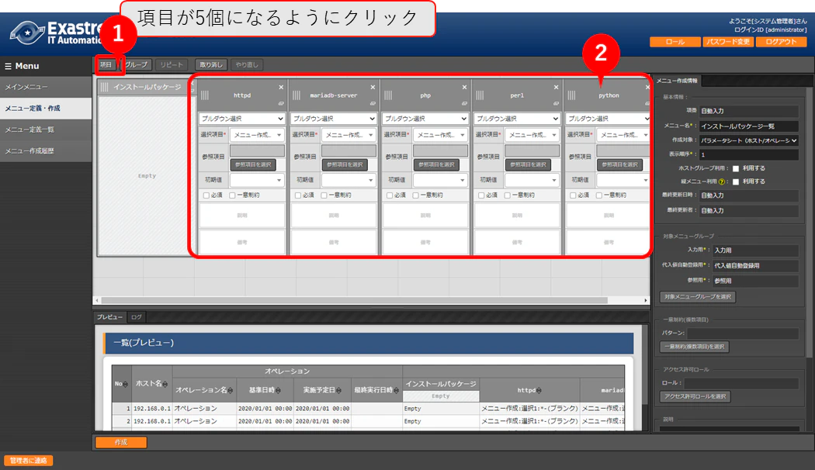Switch to the ログ tab
This screenshot has width=815, height=470.
pyautogui.click(x=136, y=316)
